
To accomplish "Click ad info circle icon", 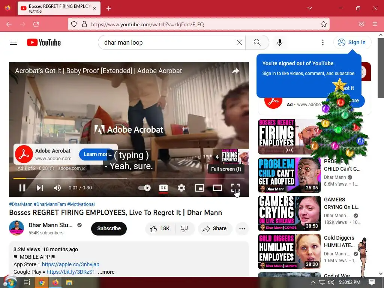I will (x=52, y=168).
